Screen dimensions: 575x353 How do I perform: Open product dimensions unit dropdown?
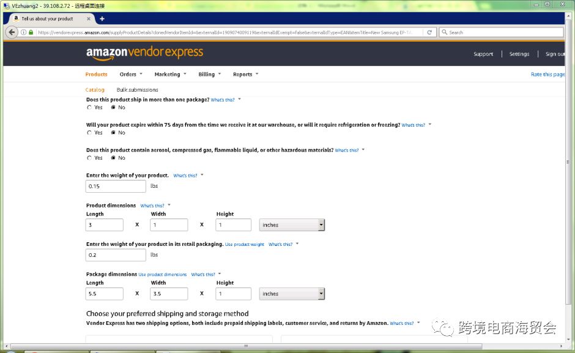click(292, 225)
